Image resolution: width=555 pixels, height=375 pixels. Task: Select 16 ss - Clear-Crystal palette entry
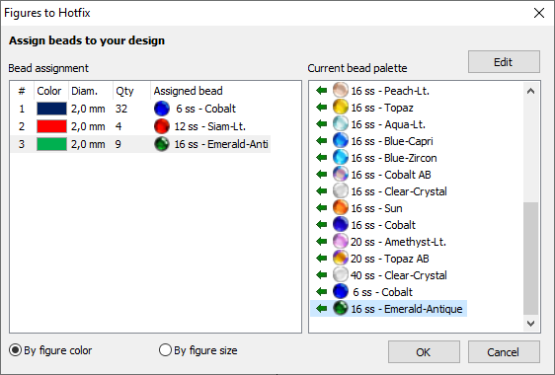pyautogui.click(x=399, y=191)
